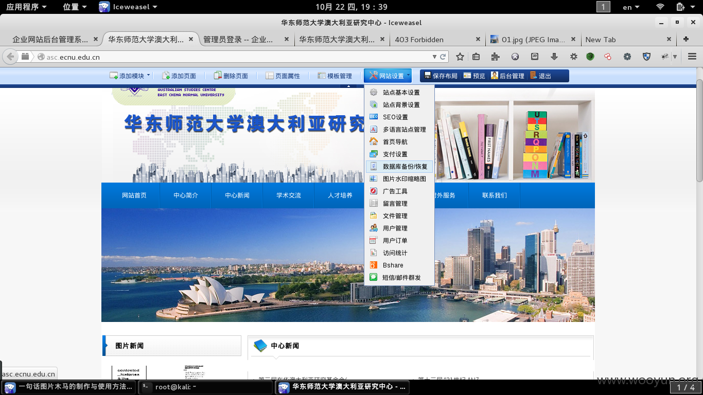Open 一句话图片木马 window in taskbar

(68, 387)
